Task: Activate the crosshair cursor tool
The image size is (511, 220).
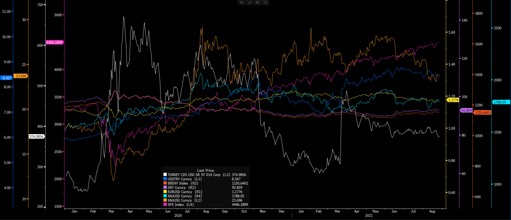Action: point(242,3)
